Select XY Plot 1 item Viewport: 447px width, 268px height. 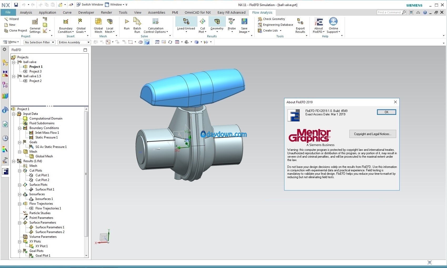tap(42, 246)
